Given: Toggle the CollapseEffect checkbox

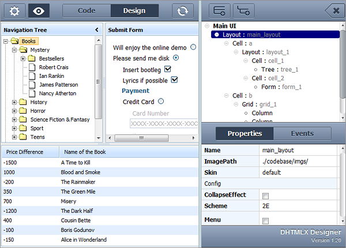Looking at the screenshot, I should pos(265,196).
